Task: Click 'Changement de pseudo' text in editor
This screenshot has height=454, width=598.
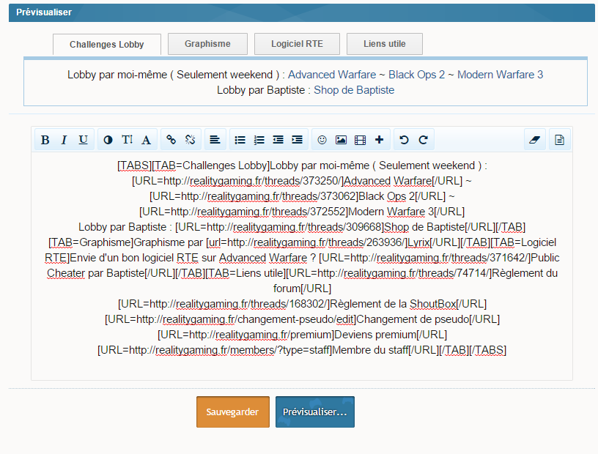Action: click(413, 319)
